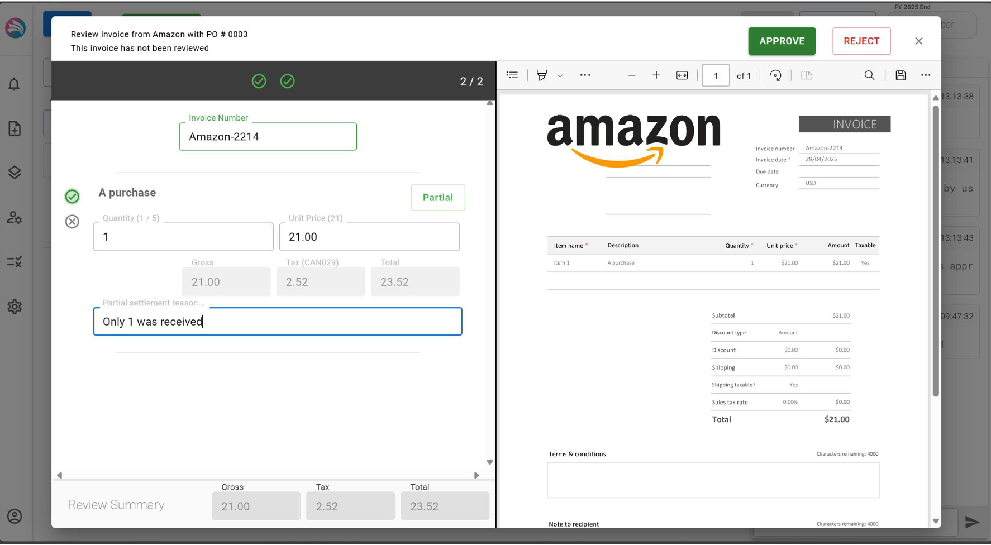Viewport: 991px width, 545px height.
Task: Toggle approval checkmark next to A purchase
Action: pos(72,197)
